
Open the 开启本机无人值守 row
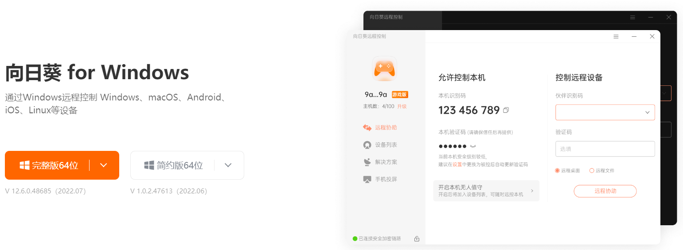486,191
